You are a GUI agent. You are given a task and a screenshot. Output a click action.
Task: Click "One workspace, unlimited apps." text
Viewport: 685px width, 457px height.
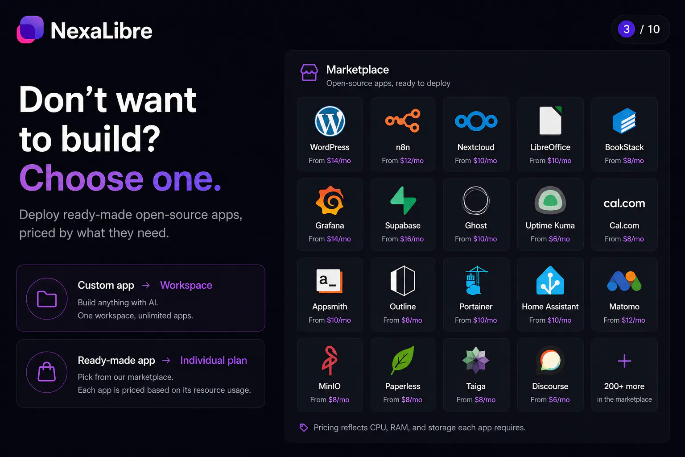135,316
